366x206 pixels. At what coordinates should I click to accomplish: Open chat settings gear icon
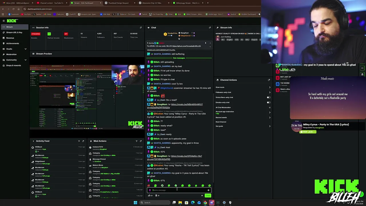click(202, 196)
